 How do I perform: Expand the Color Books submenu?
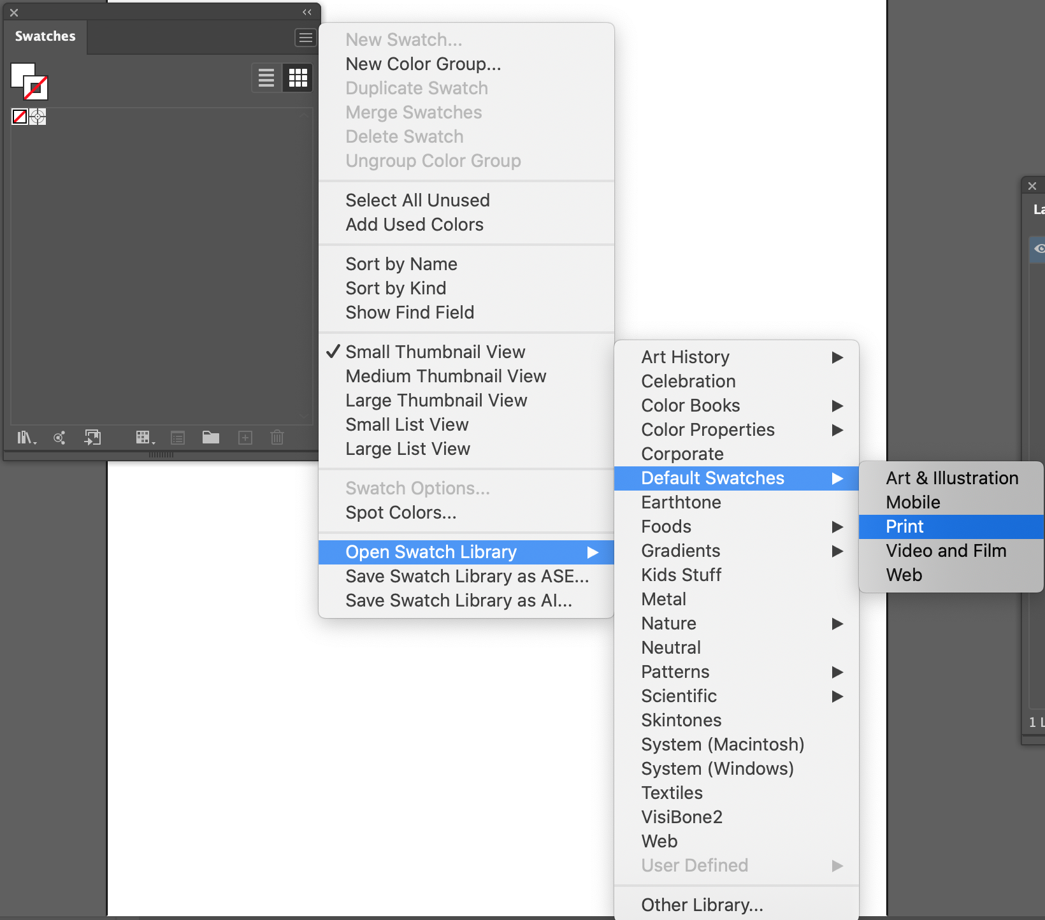coord(737,405)
